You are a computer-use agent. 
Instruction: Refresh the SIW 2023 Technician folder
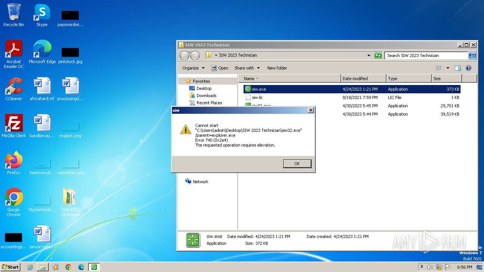[378, 56]
